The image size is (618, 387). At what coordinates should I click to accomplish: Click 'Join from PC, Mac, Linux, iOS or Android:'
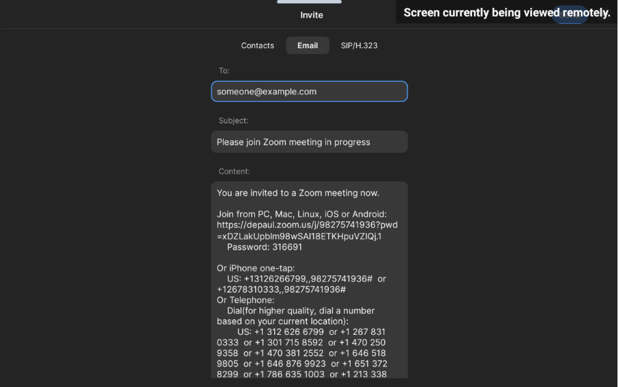click(302, 214)
